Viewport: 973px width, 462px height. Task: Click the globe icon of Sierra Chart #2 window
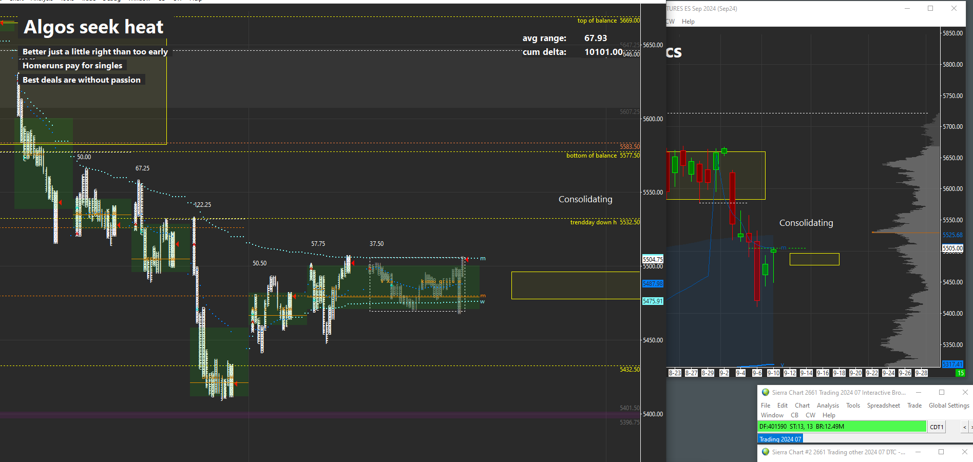766,452
